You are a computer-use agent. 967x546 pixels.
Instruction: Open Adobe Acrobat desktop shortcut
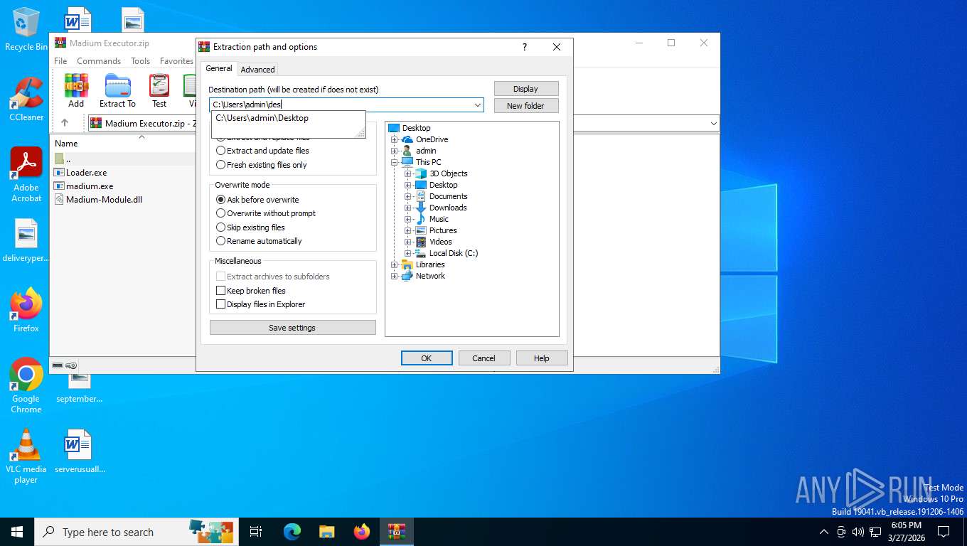[26, 175]
